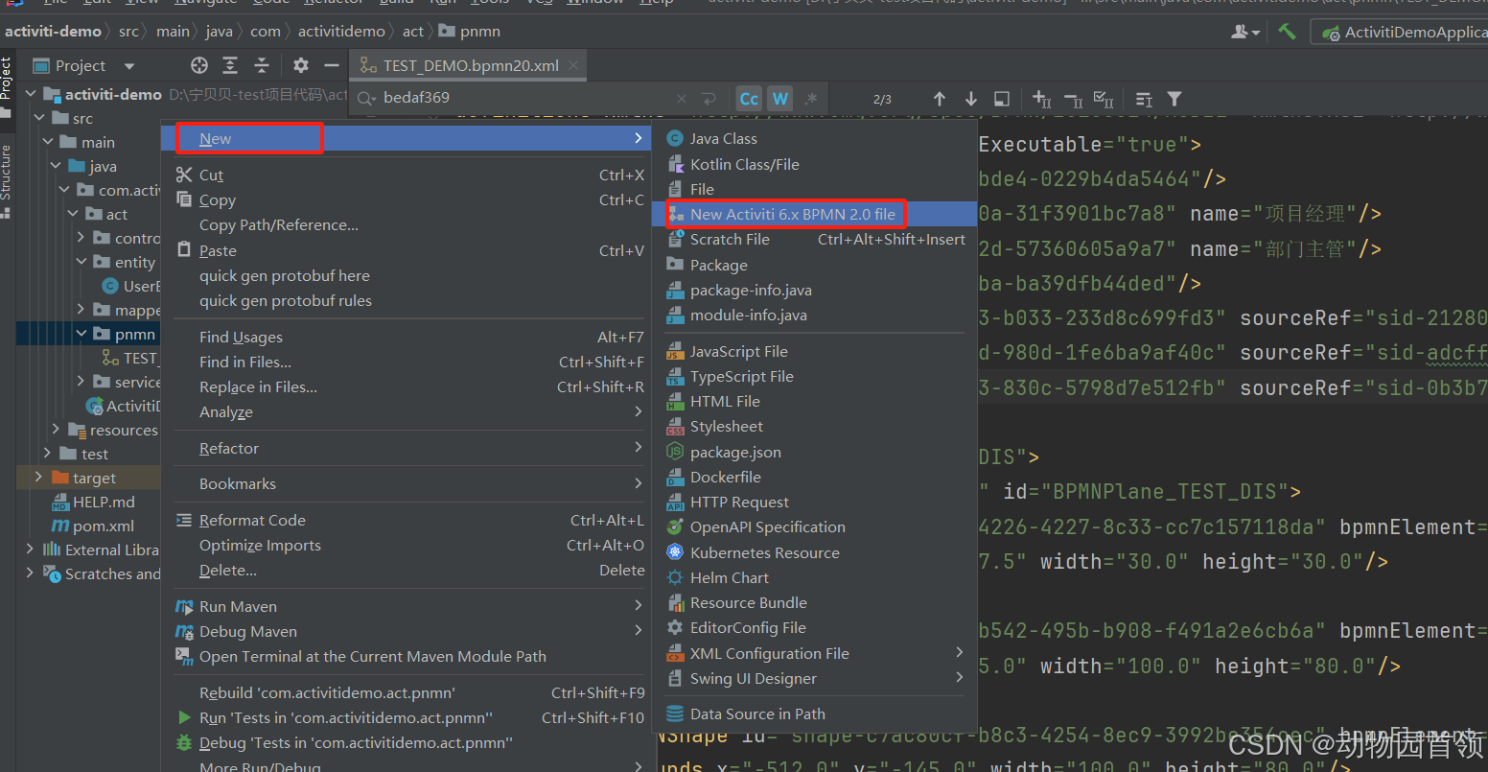Image resolution: width=1488 pixels, height=772 pixels.
Task: Click 'act' in the breadcrumb path
Action: tap(413, 32)
